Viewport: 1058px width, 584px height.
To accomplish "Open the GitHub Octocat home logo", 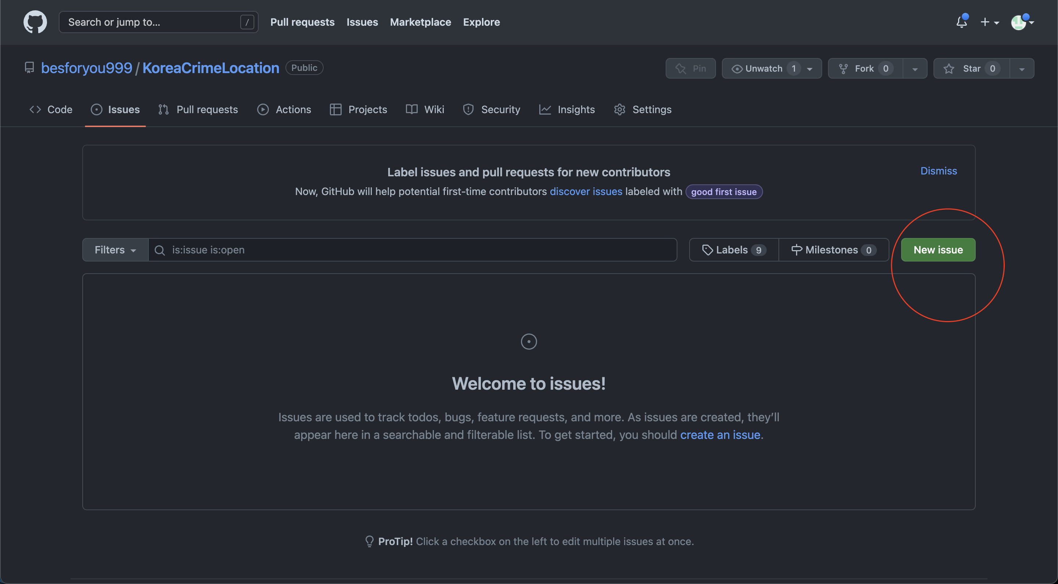I will pos(35,22).
